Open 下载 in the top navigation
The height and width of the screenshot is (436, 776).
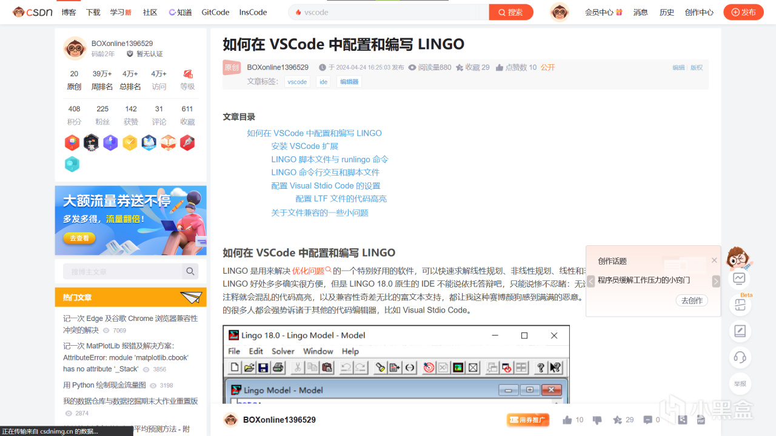coord(93,12)
